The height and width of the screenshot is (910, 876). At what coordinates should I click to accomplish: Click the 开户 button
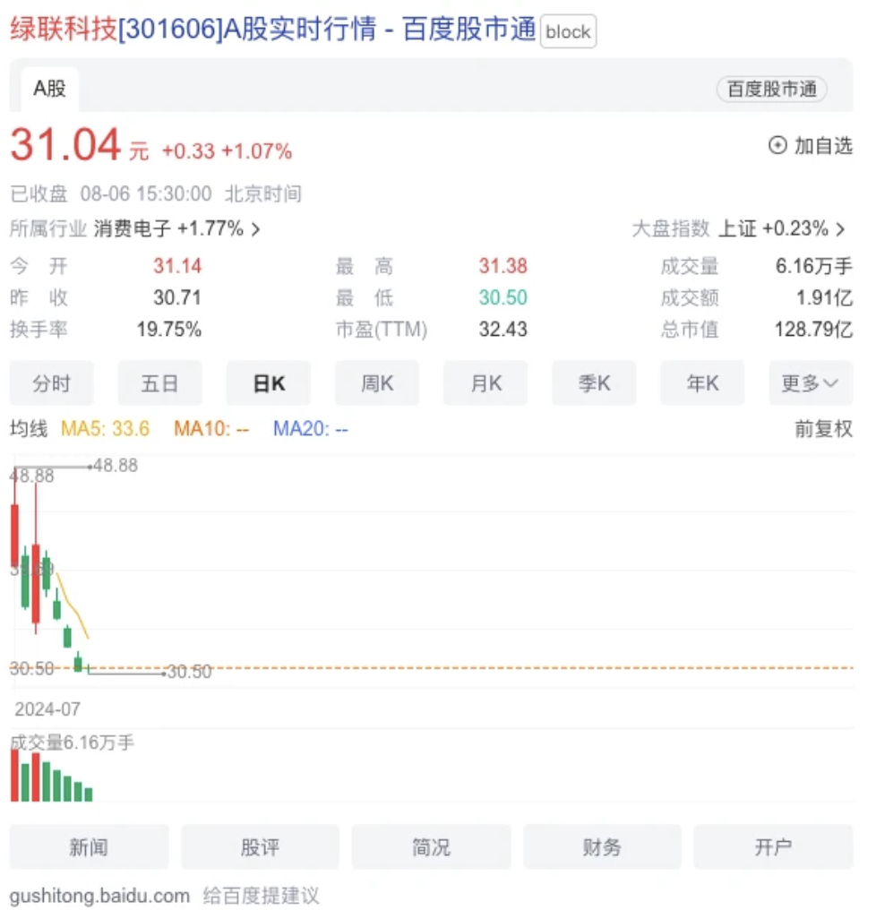tap(773, 846)
